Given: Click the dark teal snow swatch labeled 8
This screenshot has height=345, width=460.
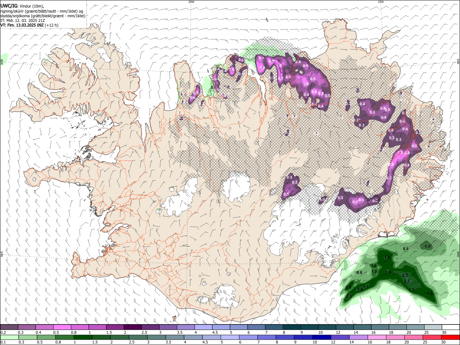Looking at the screenshot, I should click(291, 327).
